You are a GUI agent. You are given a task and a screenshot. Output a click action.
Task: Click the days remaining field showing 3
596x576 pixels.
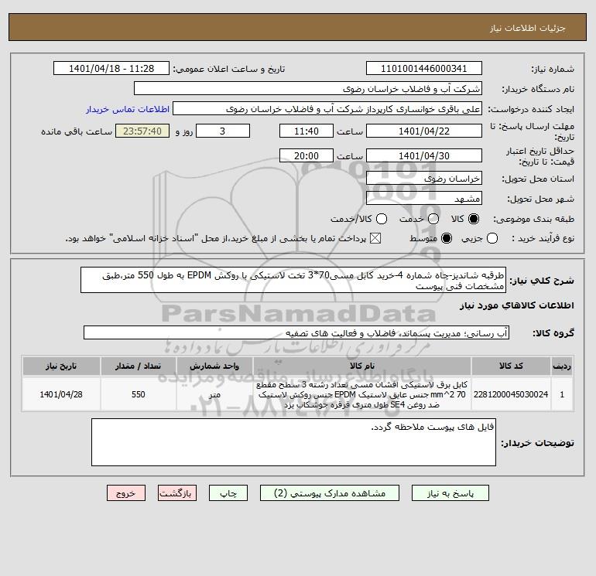(223, 131)
